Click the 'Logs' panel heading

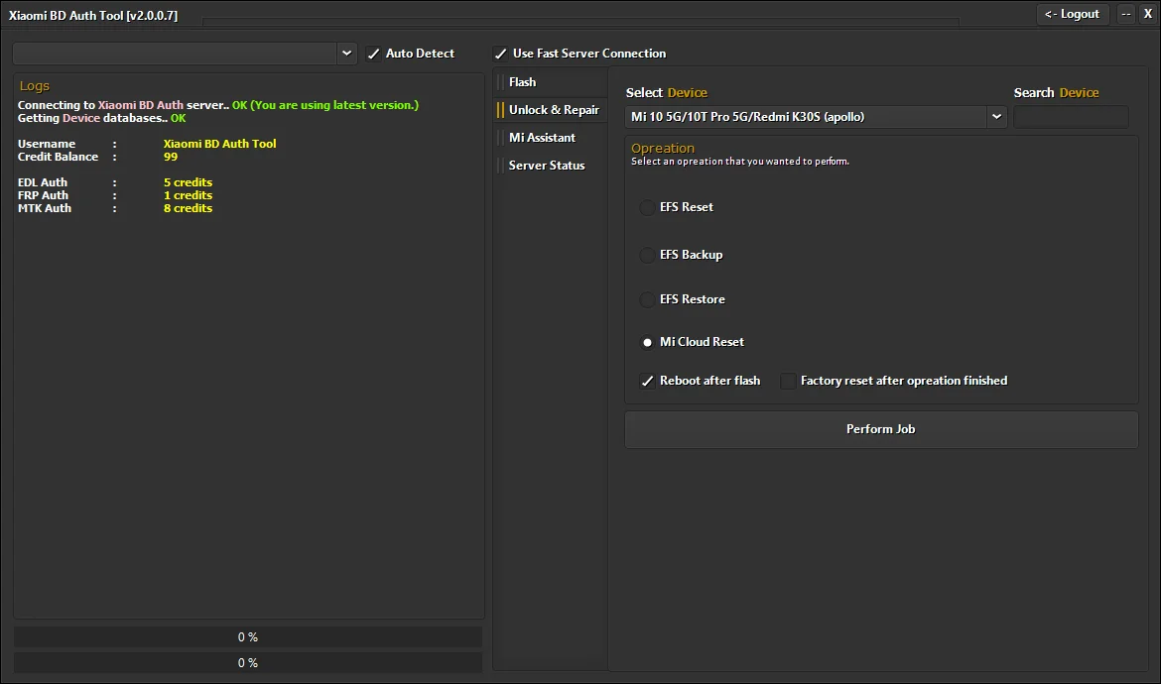pyautogui.click(x=35, y=86)
